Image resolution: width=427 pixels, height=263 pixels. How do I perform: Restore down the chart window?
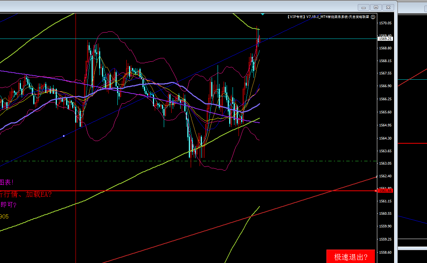tap(376, 7)
